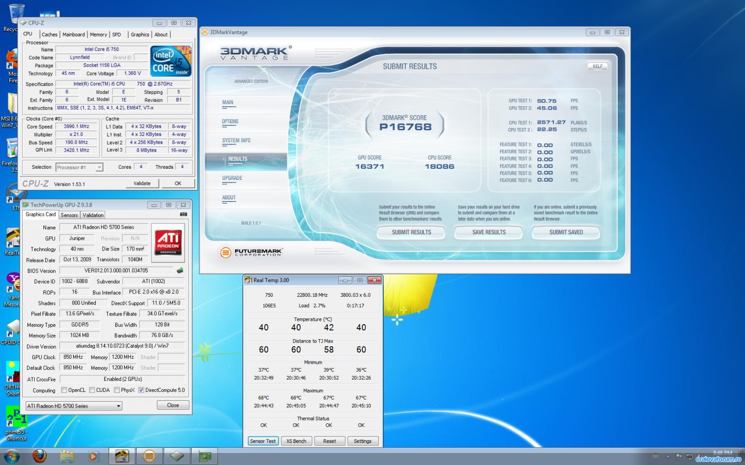
Task: Click the CPU-Z title bar icon
Action: (23, 23)
